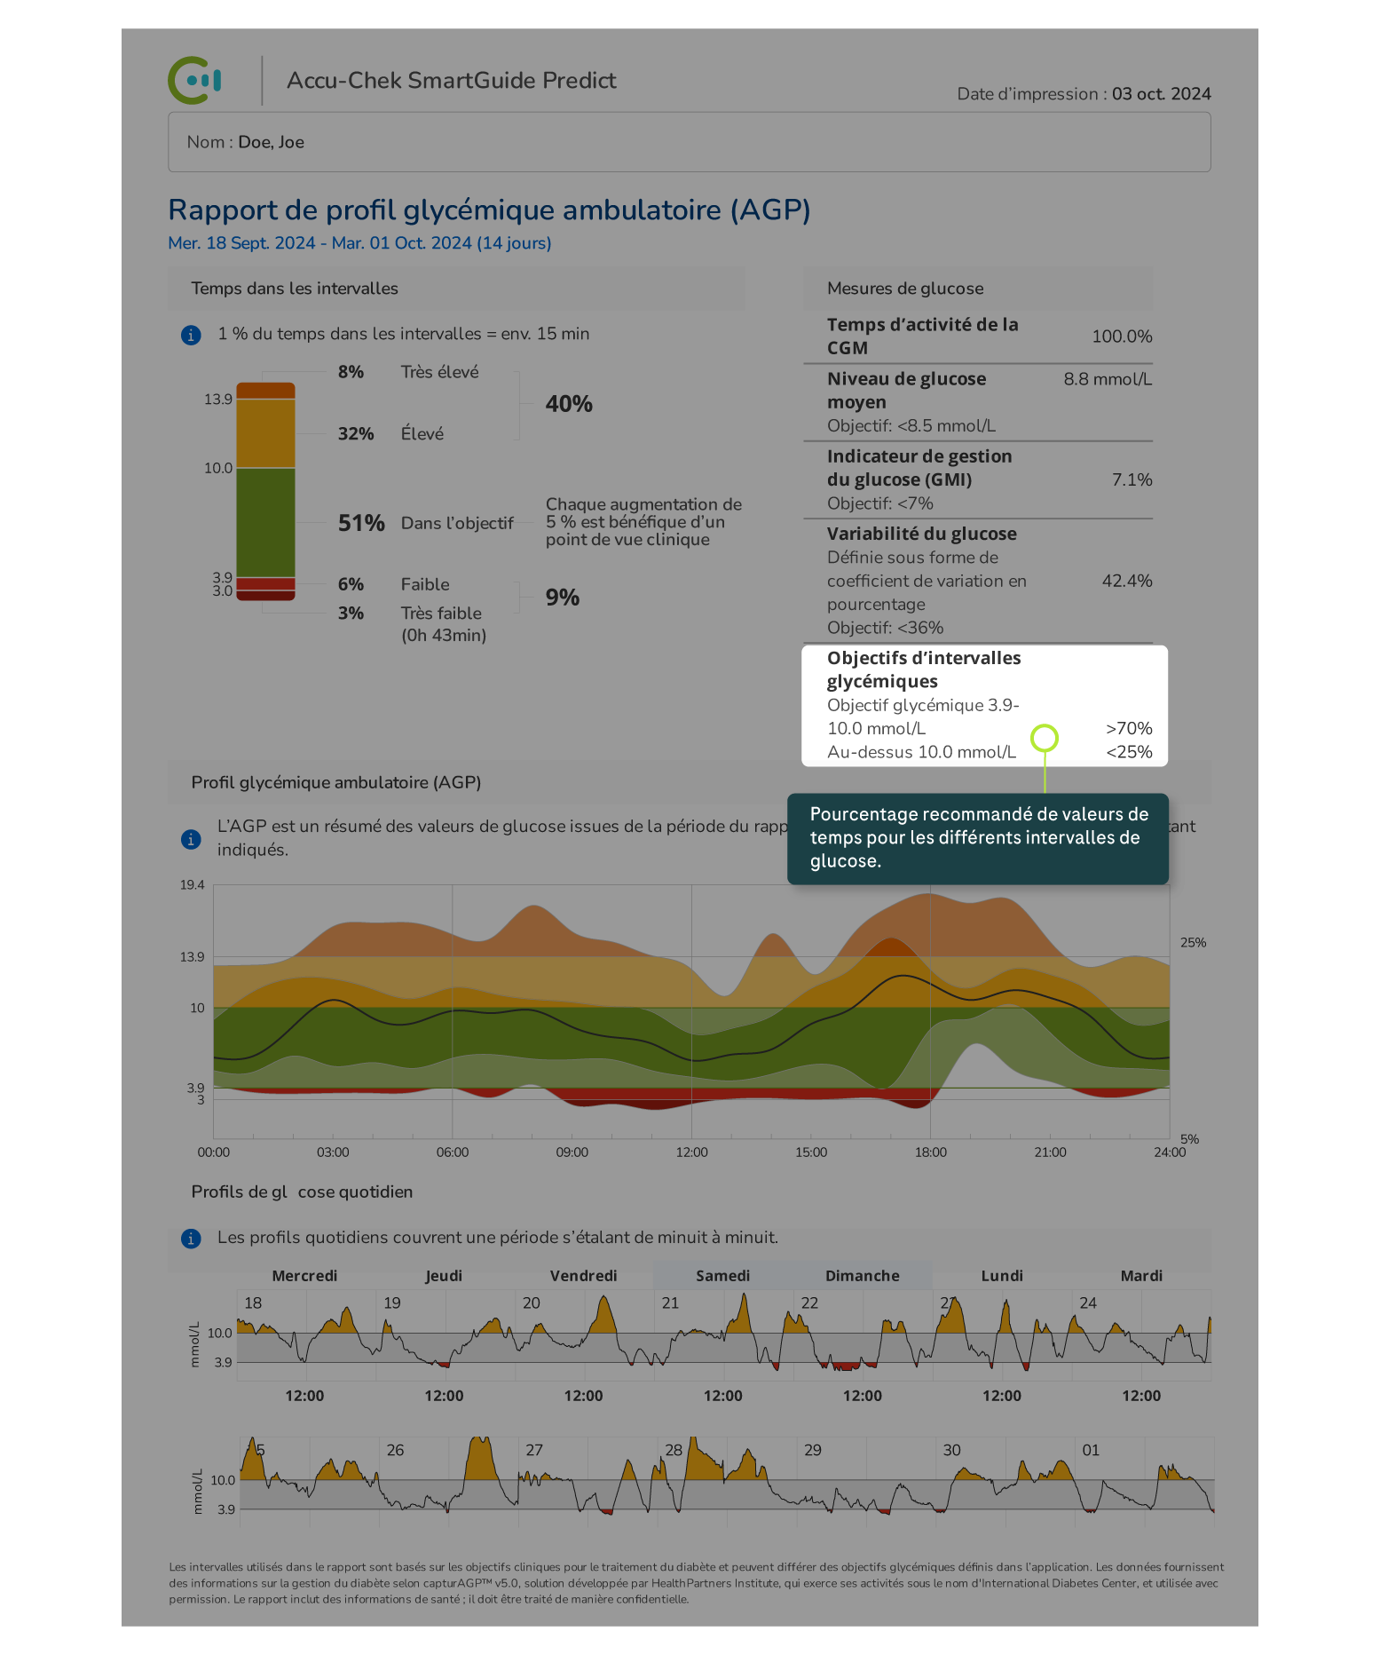Click info icon beside '1 % du temps' note
Screen dimensions: 1380x1655
tap(191, 335)
